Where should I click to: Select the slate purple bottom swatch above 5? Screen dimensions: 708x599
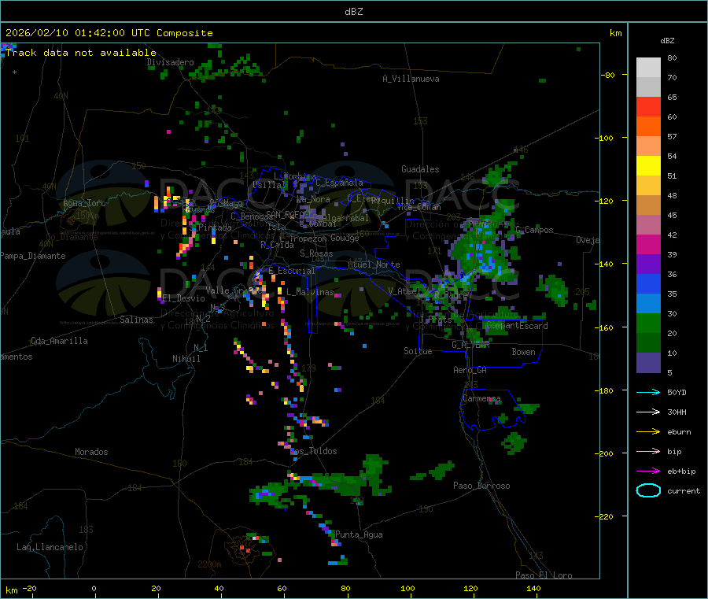(x=648, y=362)
